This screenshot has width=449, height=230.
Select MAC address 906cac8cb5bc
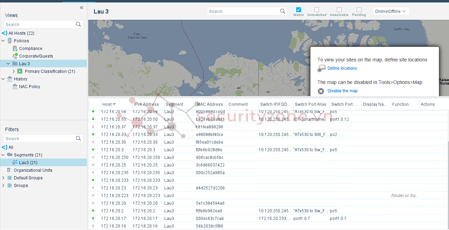click(x=210, y=157)
